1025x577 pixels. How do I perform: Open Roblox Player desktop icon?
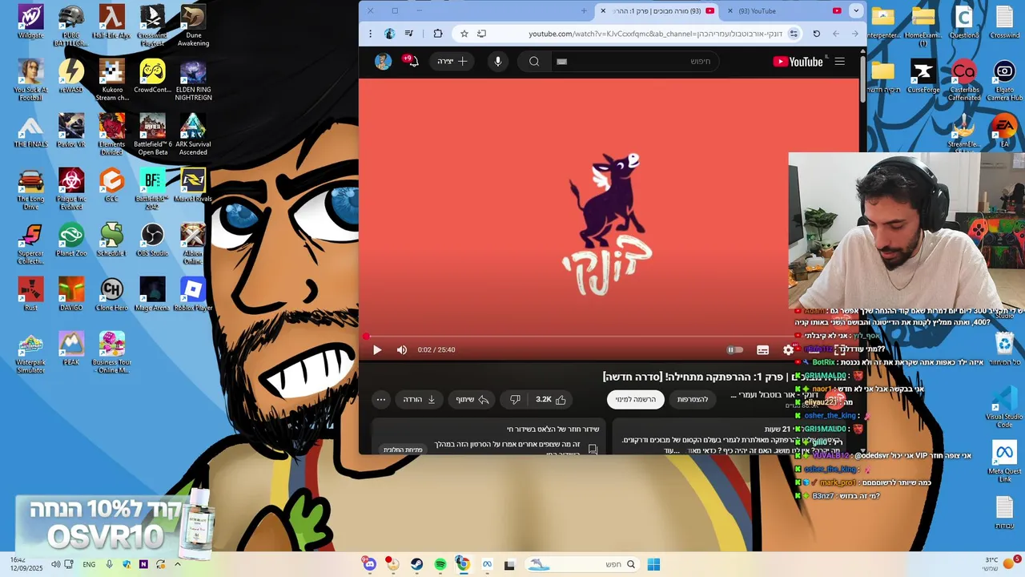(x=192, y=293)
